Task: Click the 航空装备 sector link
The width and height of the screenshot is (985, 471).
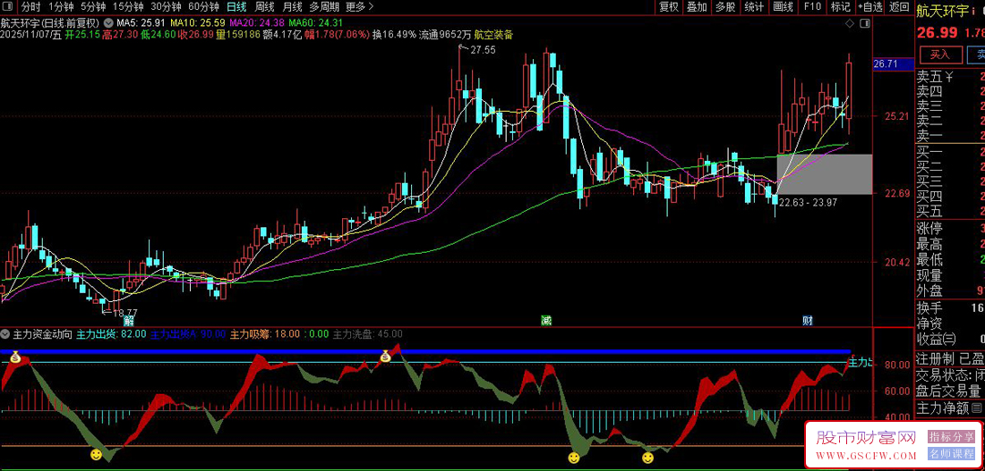Action: tap(494, 35)
